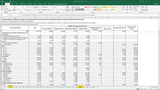
Task: Toggle Wrap Text
Action: (x=45, y=7)
